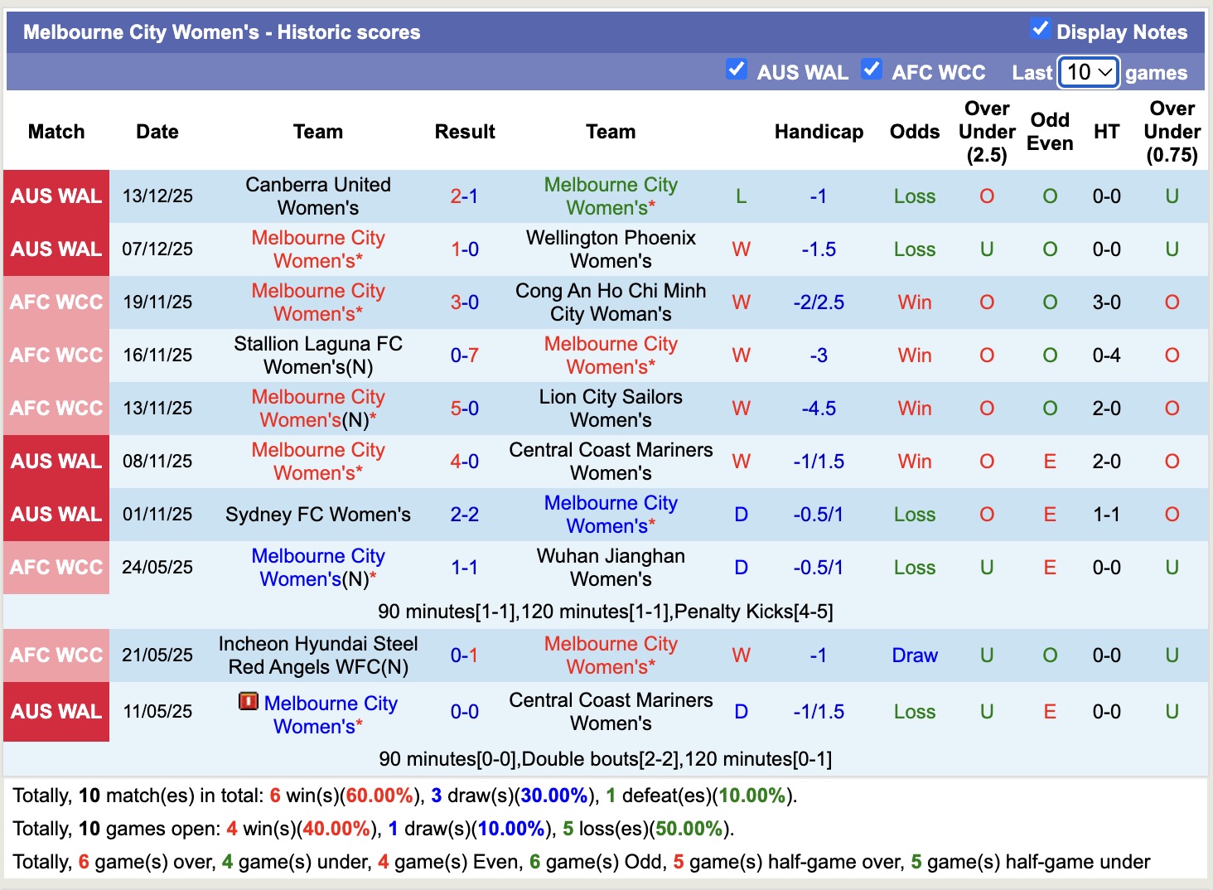Open Canberra United Women's team link
1213x890 pixels.
pyautogui.click(x=317, y=196)
